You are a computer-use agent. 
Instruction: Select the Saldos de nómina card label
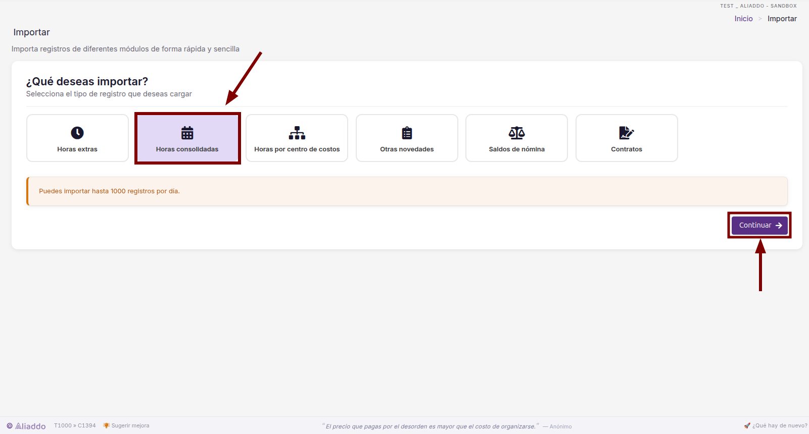coord(517,149)
